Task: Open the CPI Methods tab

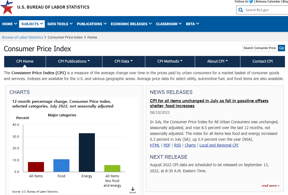Action: coord(170,61)
